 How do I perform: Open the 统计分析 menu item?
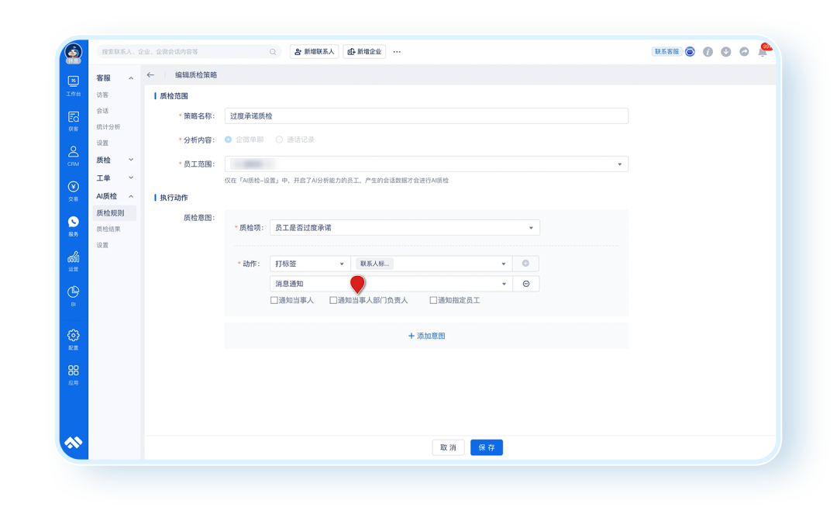tap(108, 126)
